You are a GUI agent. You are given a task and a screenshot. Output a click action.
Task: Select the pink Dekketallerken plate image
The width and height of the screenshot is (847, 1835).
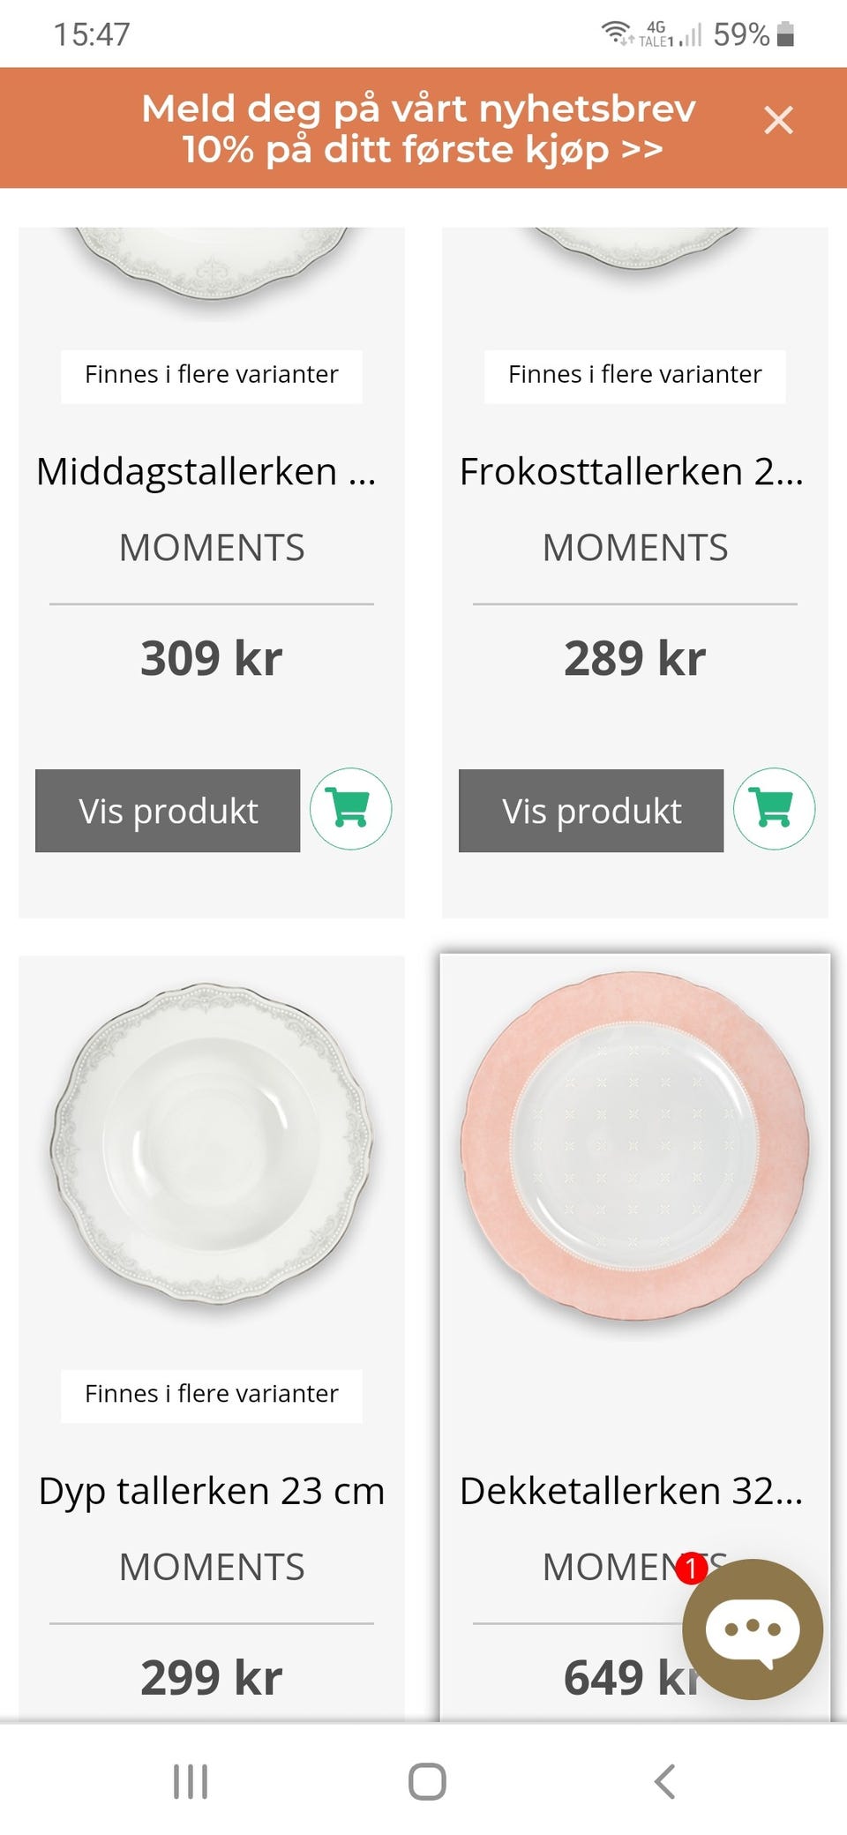635,1146
